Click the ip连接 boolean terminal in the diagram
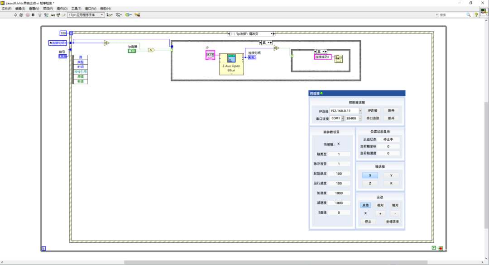This screenshot has width=489, height=265. pyautogui.click(x=131, y=50)
